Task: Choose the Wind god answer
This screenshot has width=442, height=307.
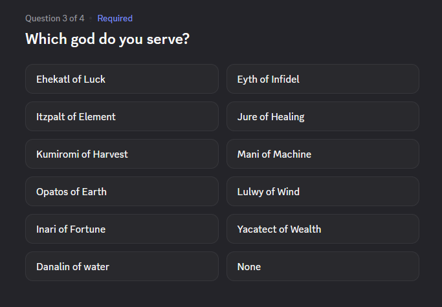Action: pyautogui.click(x=322, y=192)
